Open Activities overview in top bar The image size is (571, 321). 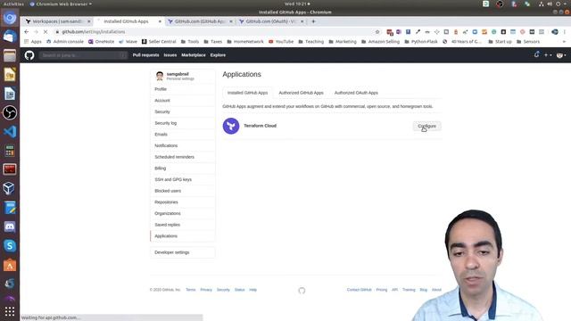13,4
